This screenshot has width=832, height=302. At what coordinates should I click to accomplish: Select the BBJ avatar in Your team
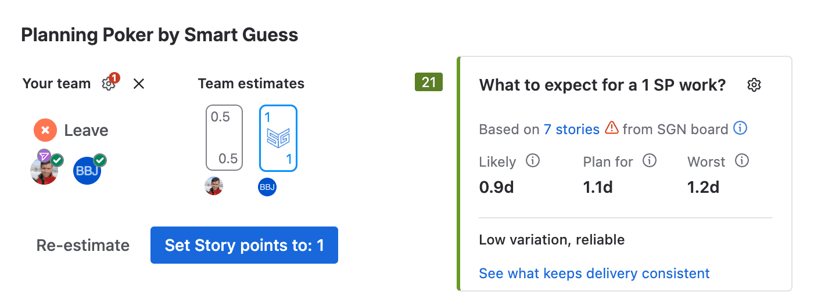pos(87,171)
